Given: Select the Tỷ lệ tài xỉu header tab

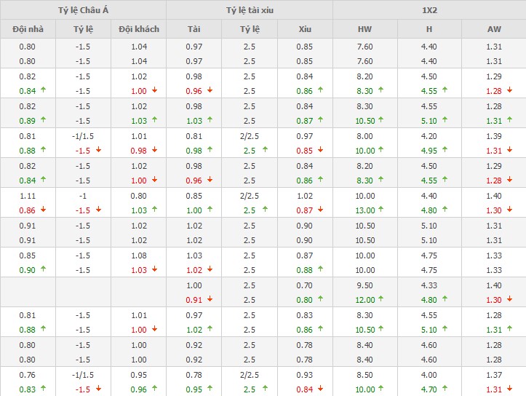Looking at the screenshot, I should click(249, 10).
